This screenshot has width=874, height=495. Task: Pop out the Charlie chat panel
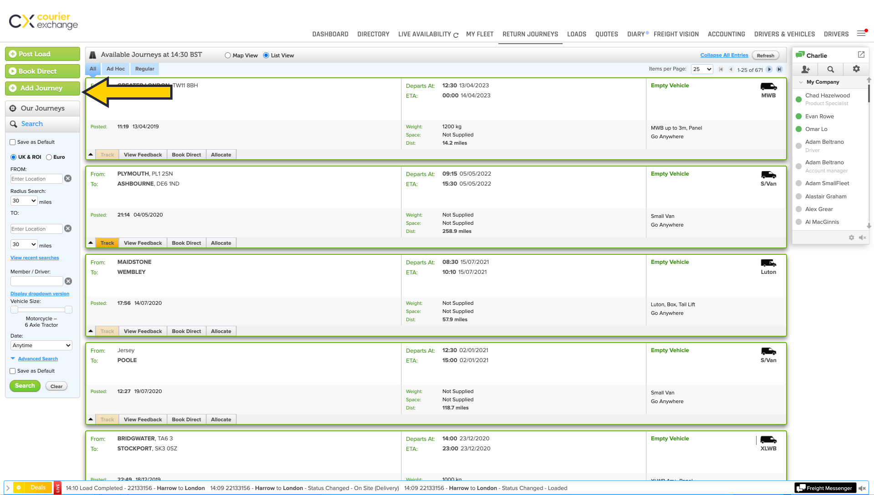861,55
